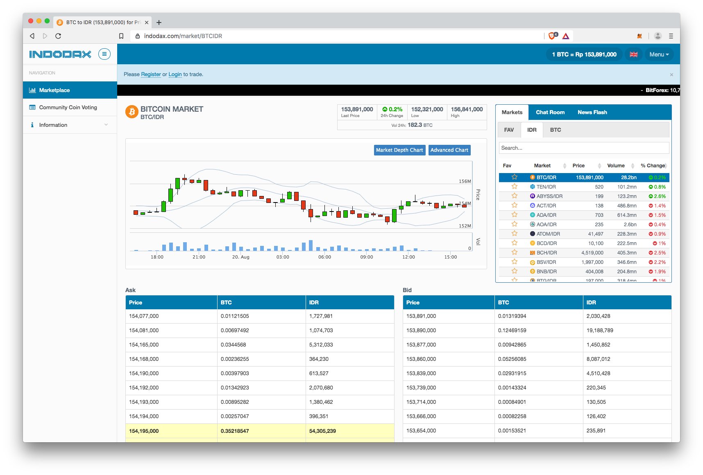Open the Advanced Chart
Image resolution: width=703 pixels, height=475 pixels.
tap(449, 150)
